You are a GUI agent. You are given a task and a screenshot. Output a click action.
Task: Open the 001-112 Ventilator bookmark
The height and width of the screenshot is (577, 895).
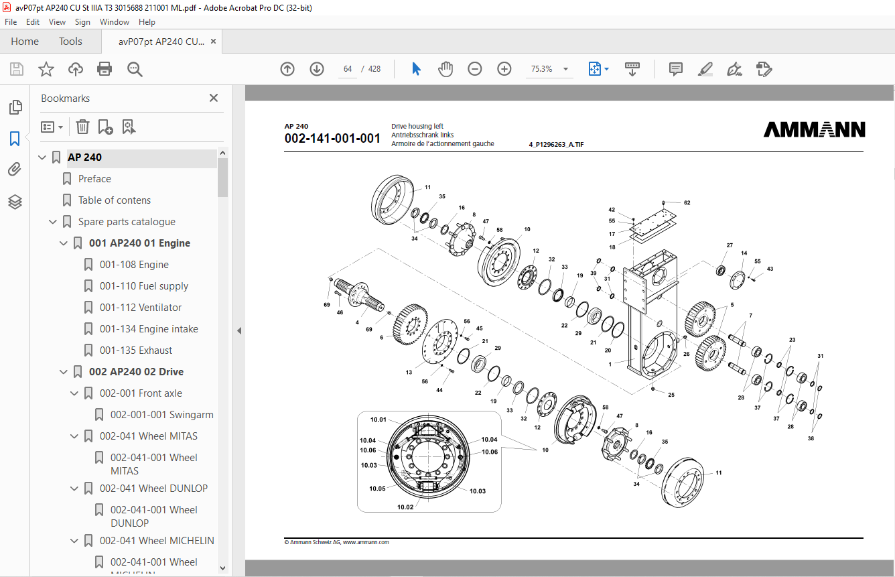141,308
